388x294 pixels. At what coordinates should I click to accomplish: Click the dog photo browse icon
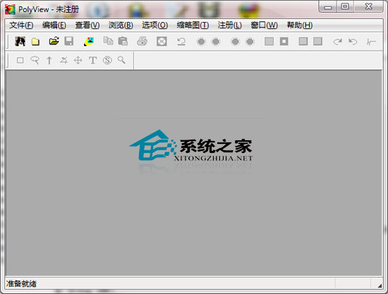point(20,42)
